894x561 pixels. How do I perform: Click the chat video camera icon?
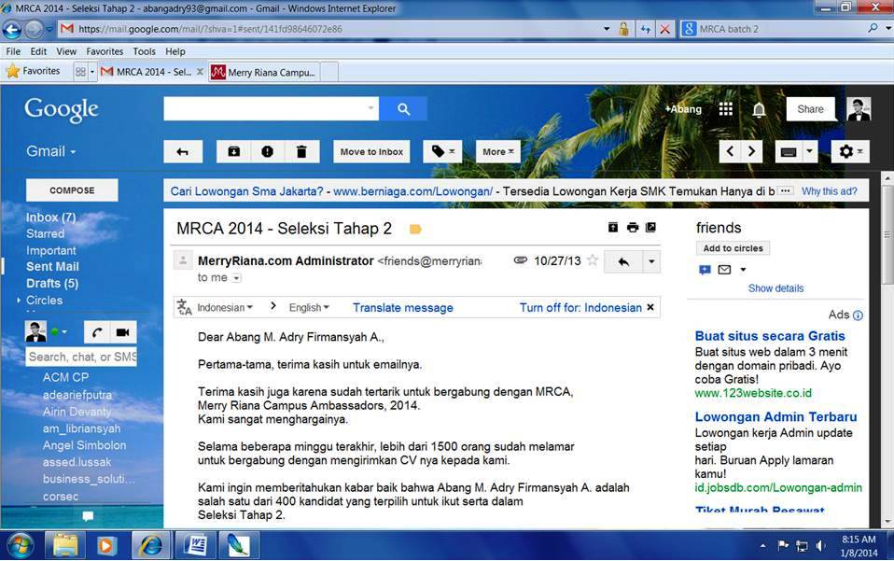(x=122, y=332)
